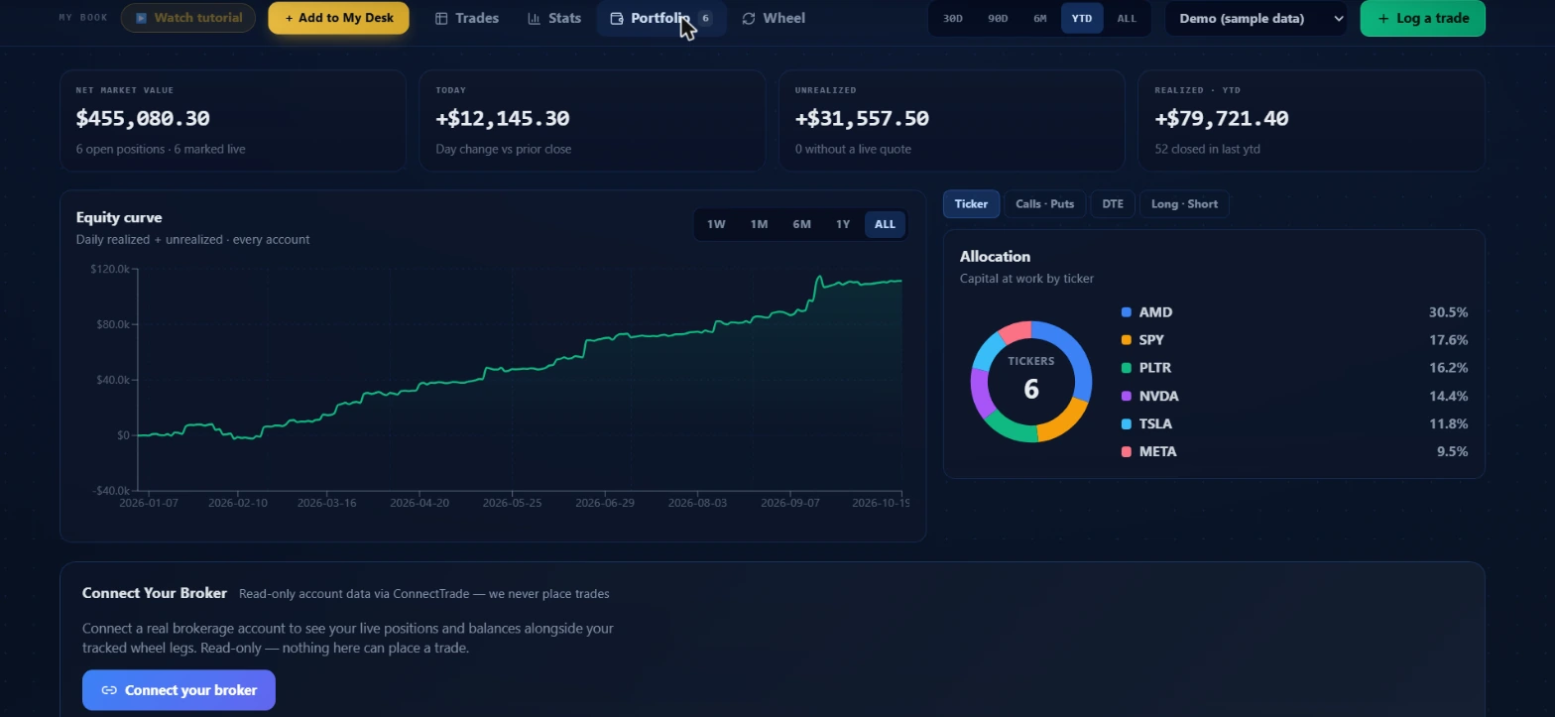The image size is (1555, 717).
Task: Click the Allocation heading
Action: (995, 257)
